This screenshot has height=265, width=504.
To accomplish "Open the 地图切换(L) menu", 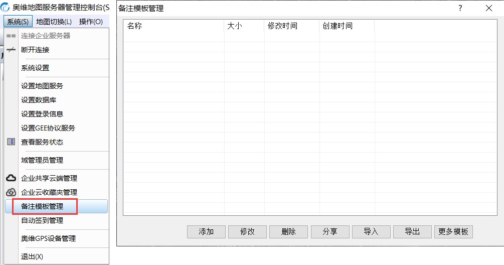I will pos(54,22).
